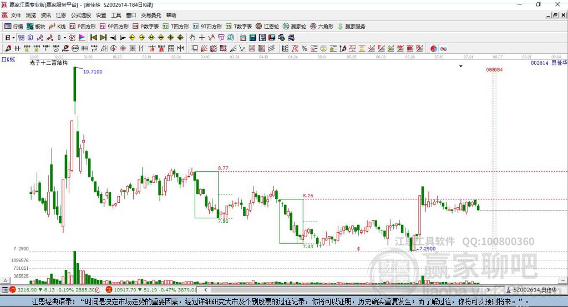Click the black right arrow icon
Viewport: 568px width, 307px height.
click(123, 38)
